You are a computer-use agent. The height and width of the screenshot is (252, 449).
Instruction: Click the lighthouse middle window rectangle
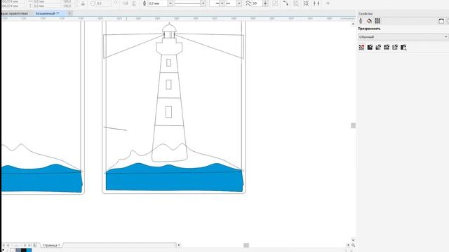[168, 85]
